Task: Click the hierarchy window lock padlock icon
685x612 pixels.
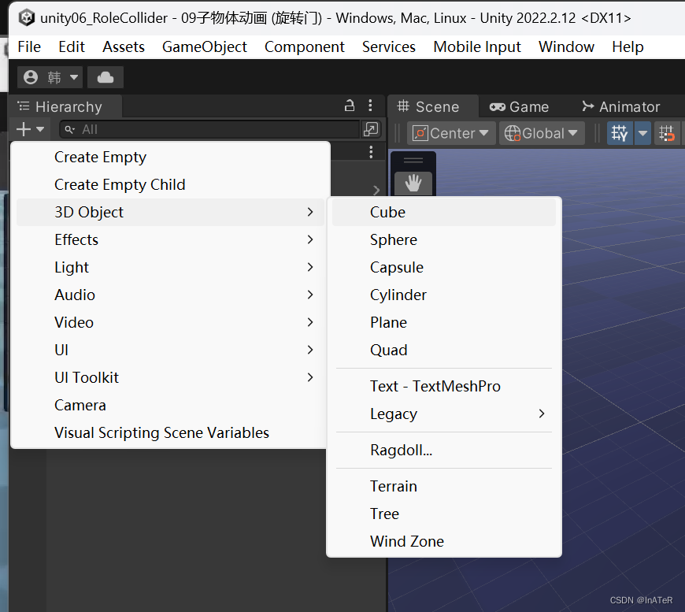Action: 349,105
